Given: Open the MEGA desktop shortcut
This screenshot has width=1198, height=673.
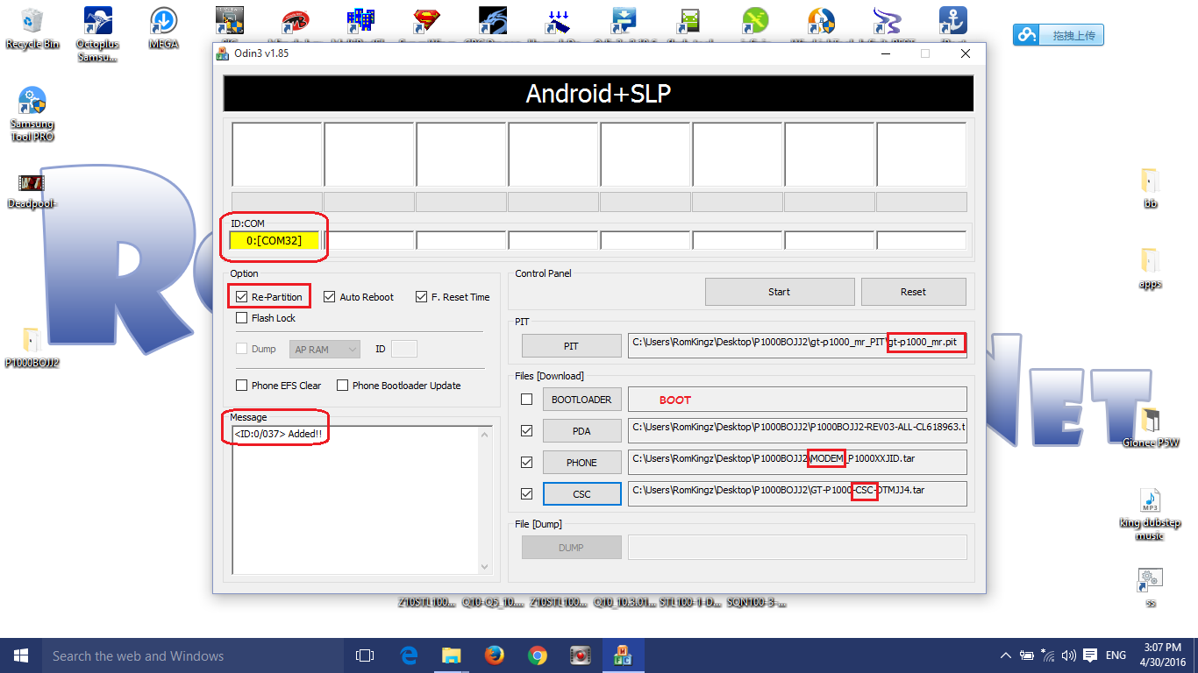Looking at the screenshot, I should (163, 28).
